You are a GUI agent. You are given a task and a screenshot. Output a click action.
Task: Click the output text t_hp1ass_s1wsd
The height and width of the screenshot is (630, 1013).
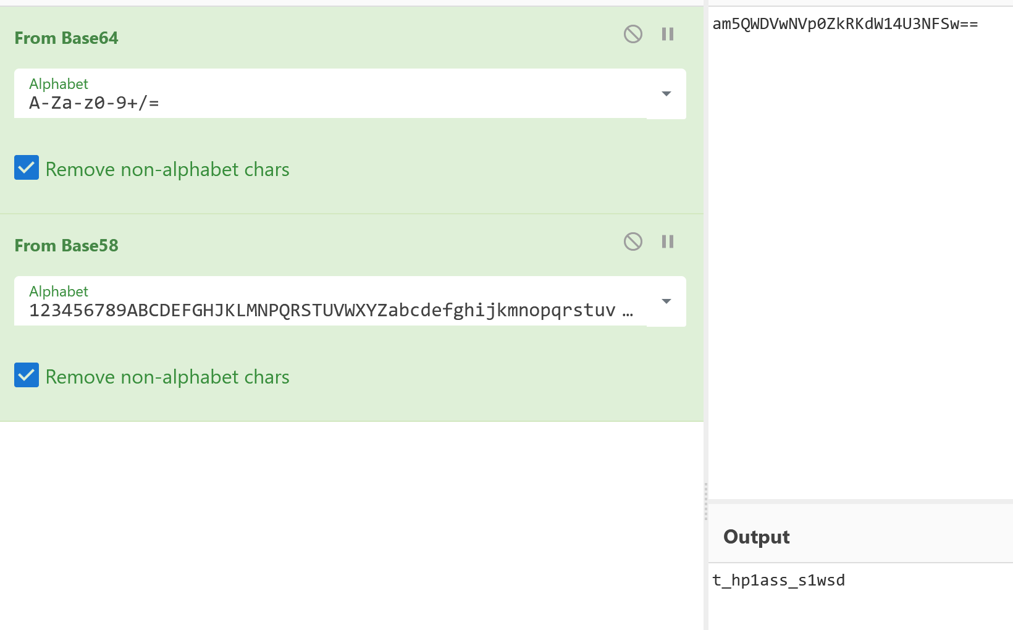[778, 581]
